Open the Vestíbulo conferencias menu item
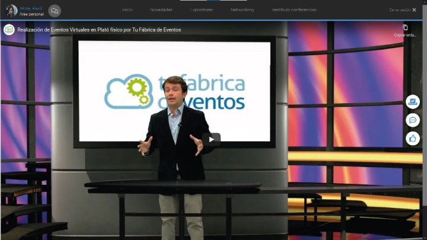Image resolution: width=427 pixels, height=240 pixels. 294,10
